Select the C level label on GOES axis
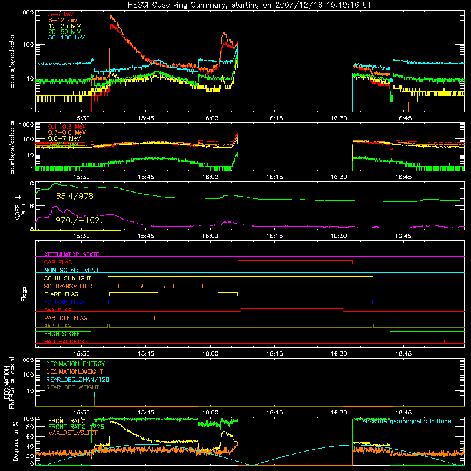The image size is (471, 471). point(32,184)
